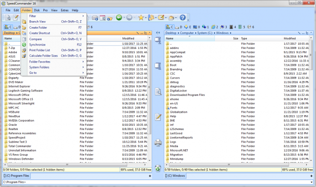Image resolution: width=316 pixels, height=187 pixels.
Task: Open the folder tree icon dropdown arrow
Action: [x=156, y=18]
